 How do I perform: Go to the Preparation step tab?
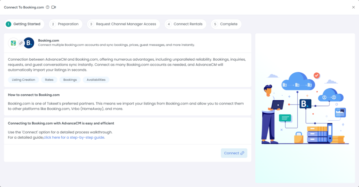click(x=66, y=24)
